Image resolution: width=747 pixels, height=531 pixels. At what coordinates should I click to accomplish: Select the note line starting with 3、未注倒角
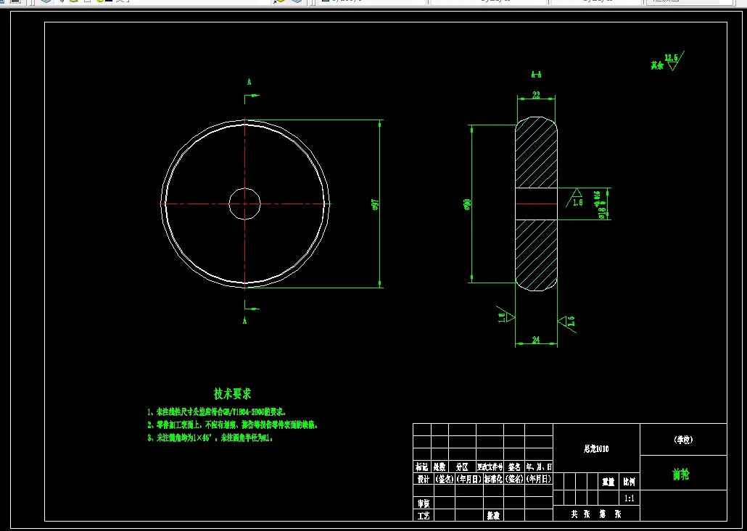[210, 438]
